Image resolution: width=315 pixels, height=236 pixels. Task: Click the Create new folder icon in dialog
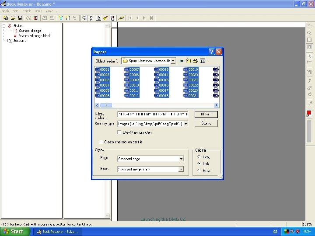click(196, 61)
